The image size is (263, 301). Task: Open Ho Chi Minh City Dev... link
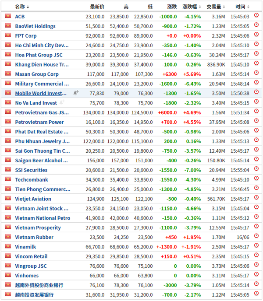(x=42, y=45)
